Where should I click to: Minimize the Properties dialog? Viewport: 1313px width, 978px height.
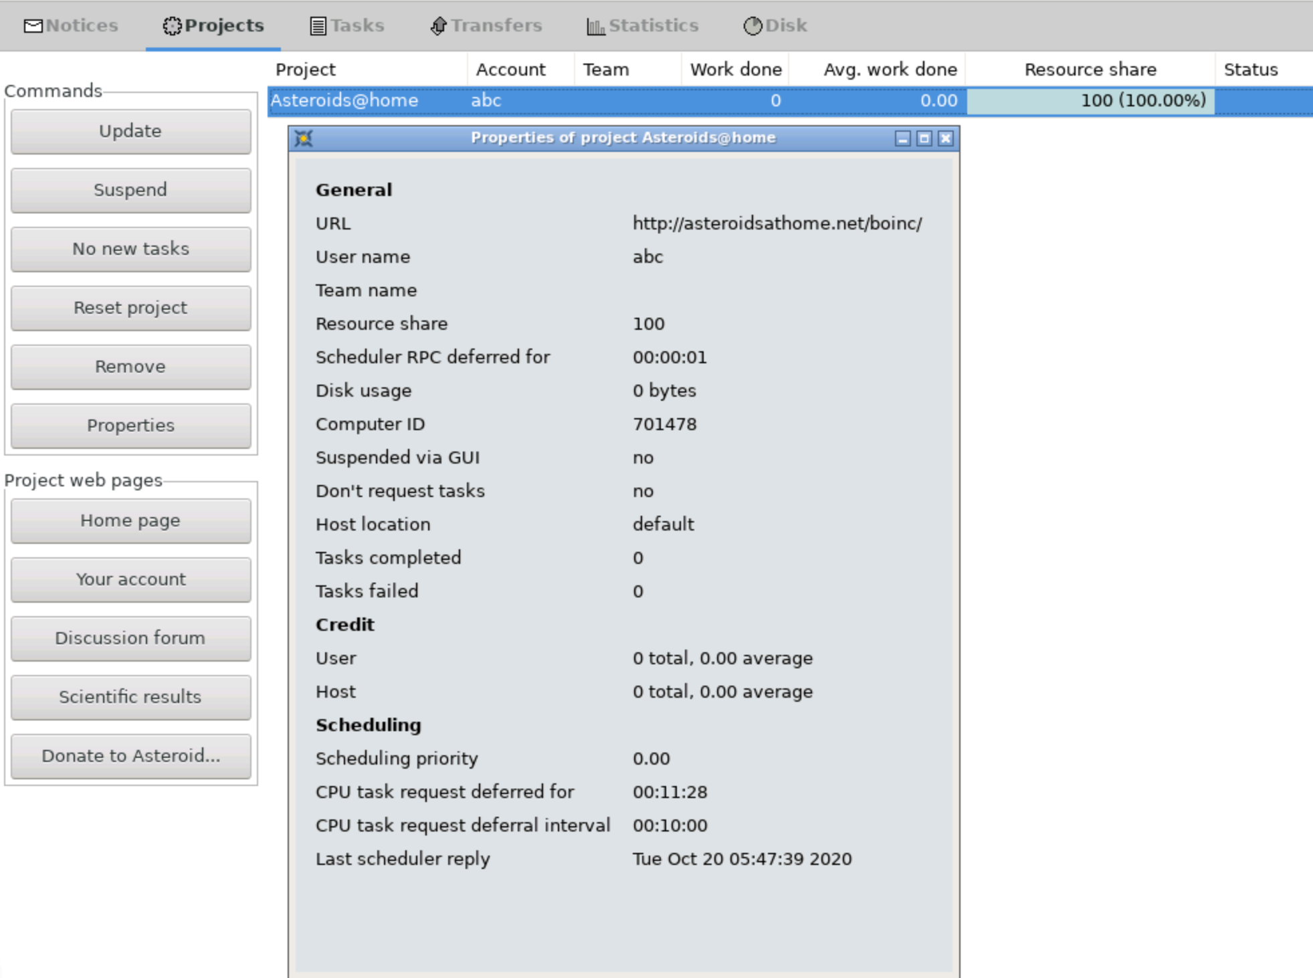[x=902, y=138]
